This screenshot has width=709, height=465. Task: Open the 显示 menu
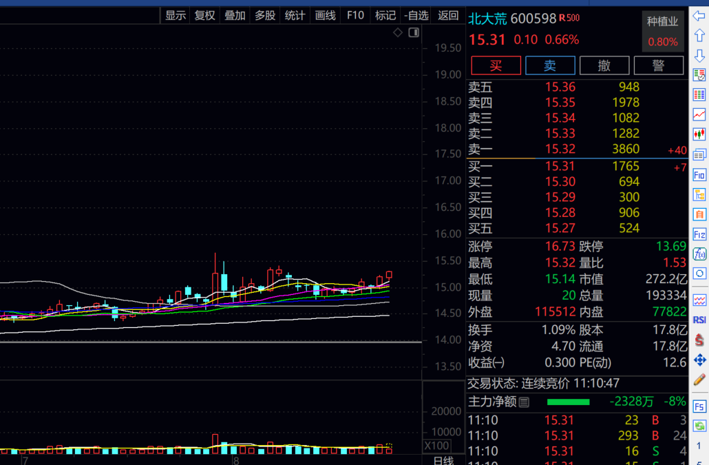pos(176,16)
